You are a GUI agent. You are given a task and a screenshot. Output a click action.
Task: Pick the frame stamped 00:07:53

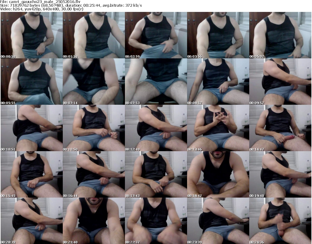click(156, 82)
